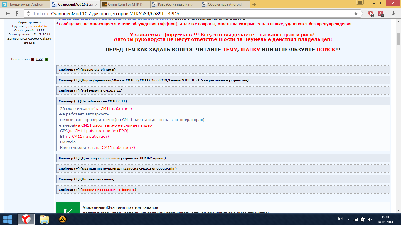Click the '-камера' line
Image resolution: width=401 pixels, height=225 pixels.
[106, 125]
